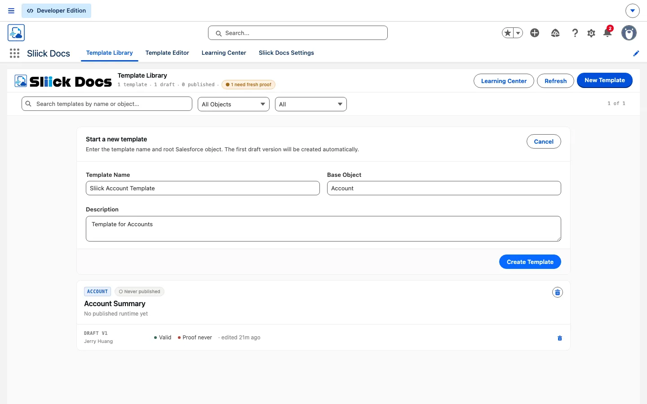Open the Learning Center tab
This screenshot has height=404, width=647.
pos(224,53)
